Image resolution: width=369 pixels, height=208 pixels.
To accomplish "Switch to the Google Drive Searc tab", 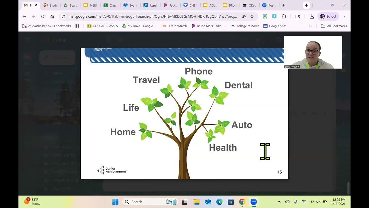I will [x=71, y=5].
